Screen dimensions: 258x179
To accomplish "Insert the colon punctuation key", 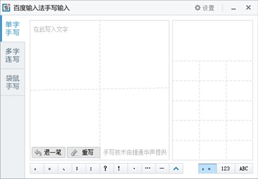I will [92, 168].
